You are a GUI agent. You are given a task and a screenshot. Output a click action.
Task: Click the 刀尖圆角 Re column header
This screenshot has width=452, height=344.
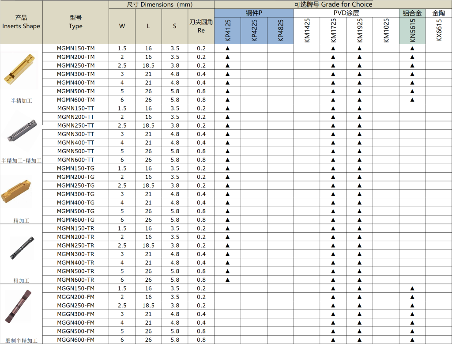pos(201,26)
